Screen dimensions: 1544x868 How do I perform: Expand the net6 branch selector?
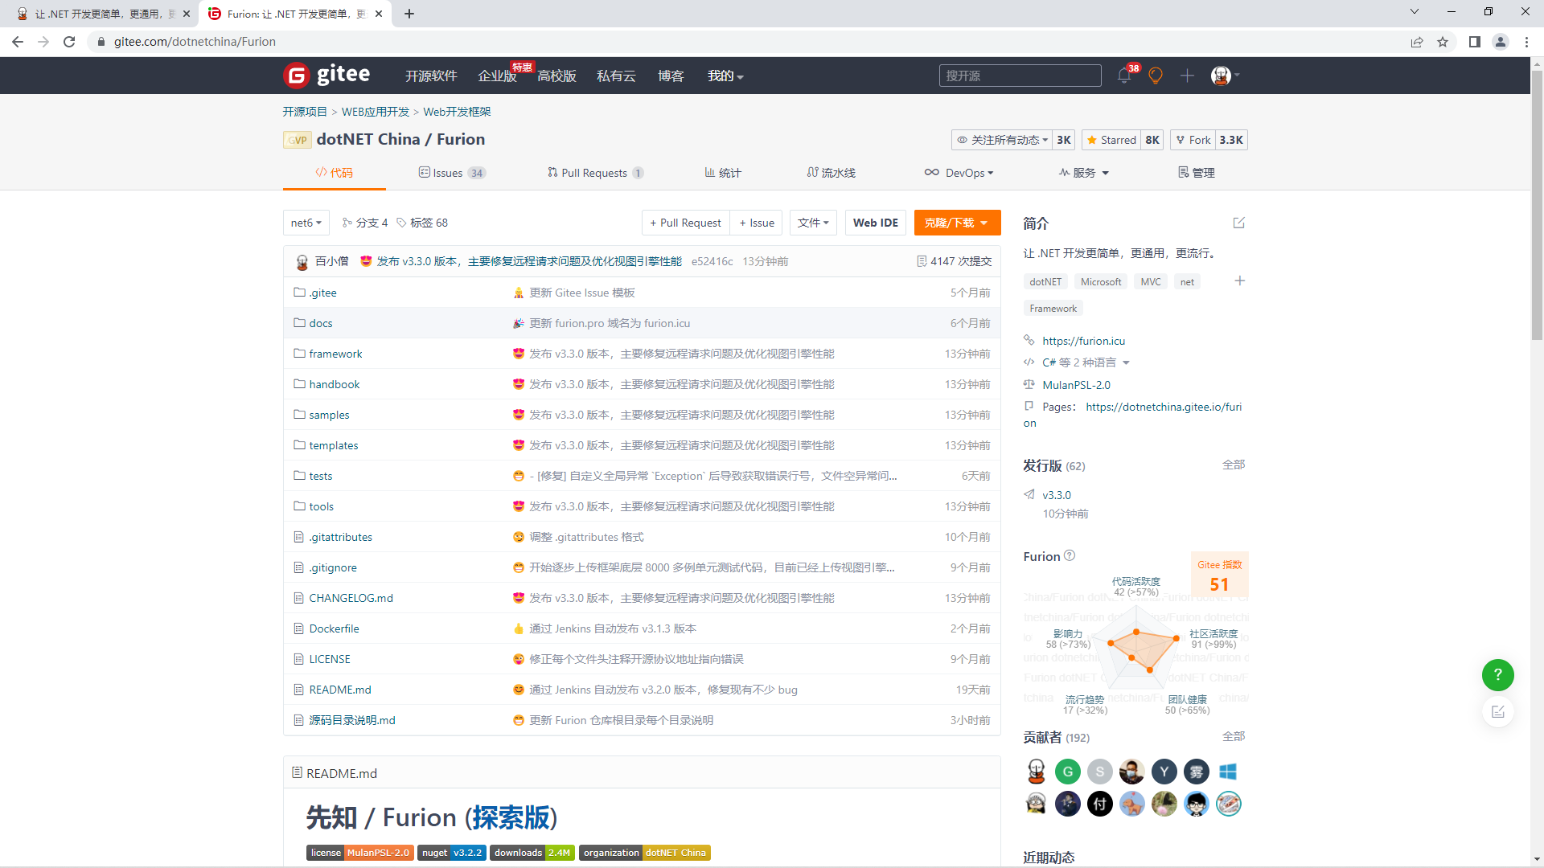coord(306,223)
